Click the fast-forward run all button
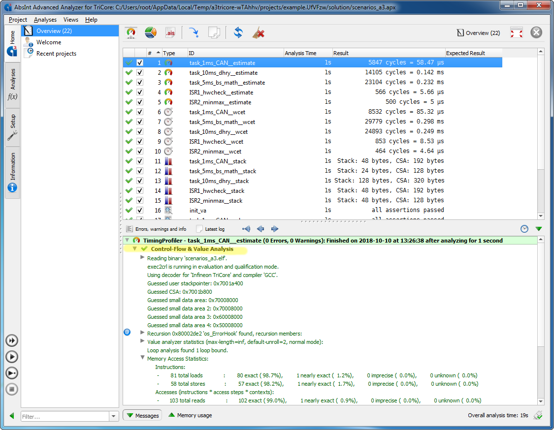The width and height of the screenshot is (554, 430). tap(12, 340)
